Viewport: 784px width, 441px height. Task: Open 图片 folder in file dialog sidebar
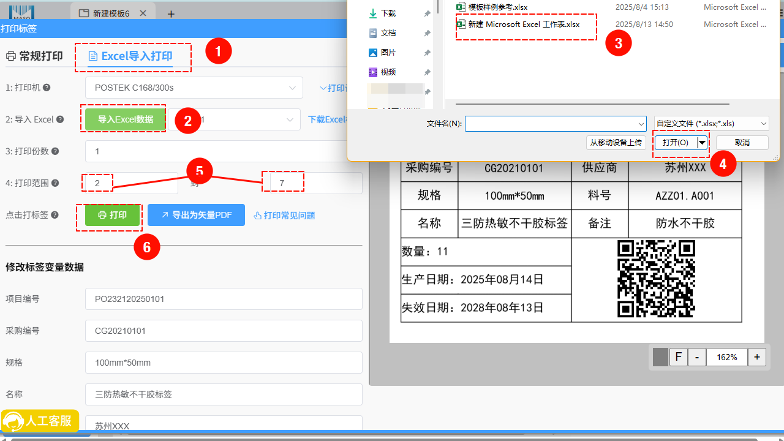point(382,52)
